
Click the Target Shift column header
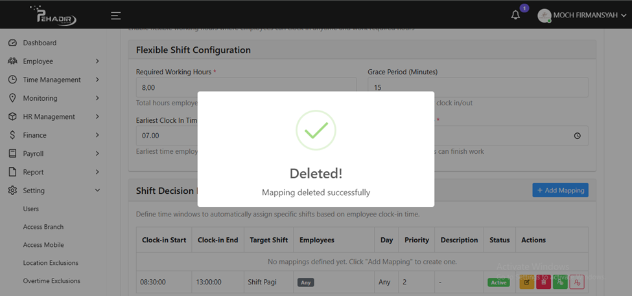coord(269,240)
